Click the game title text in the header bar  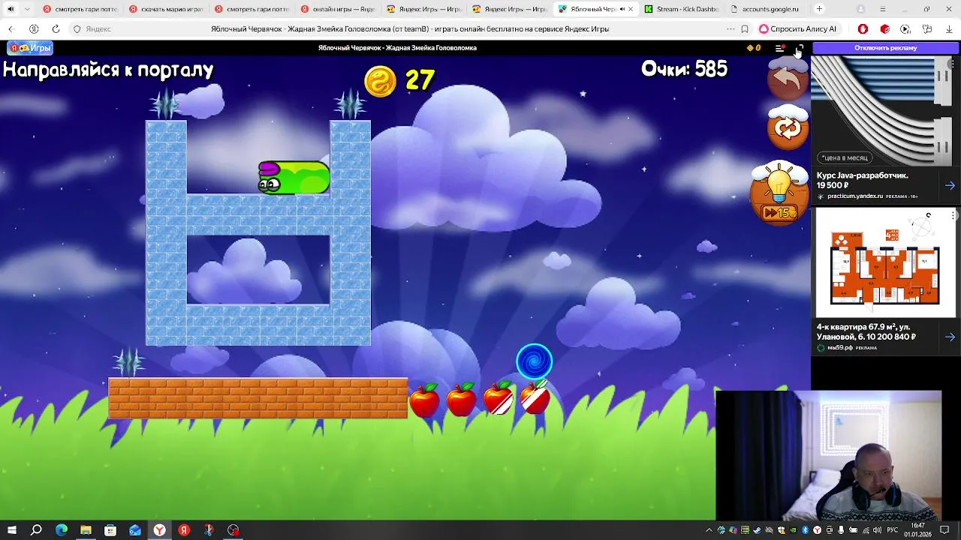coord(397,48)
